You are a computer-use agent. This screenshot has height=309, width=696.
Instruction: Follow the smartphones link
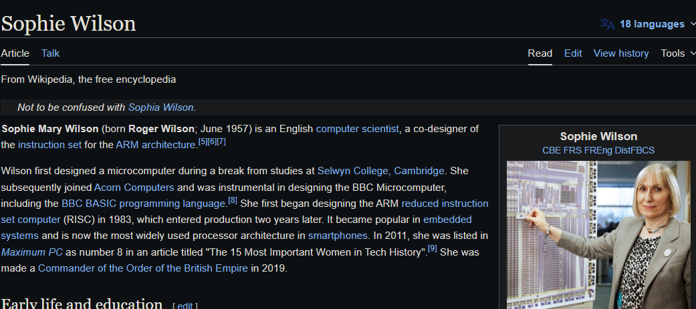point(338,236)
